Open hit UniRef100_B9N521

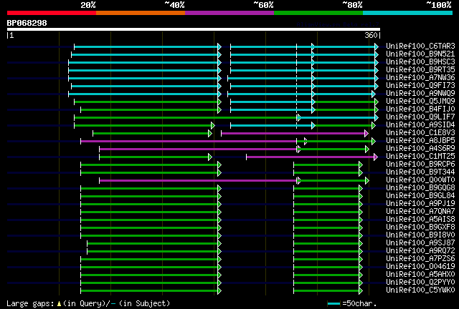[x=420, y=54]
